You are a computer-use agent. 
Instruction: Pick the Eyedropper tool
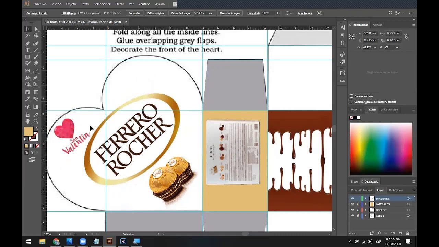pyautogui.click(x=28, y=99)
